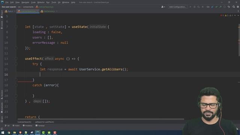This screenshot has height=135, width=240.
Task: Open WebStorm from the taskbar
Action: [x=37, y=132]
